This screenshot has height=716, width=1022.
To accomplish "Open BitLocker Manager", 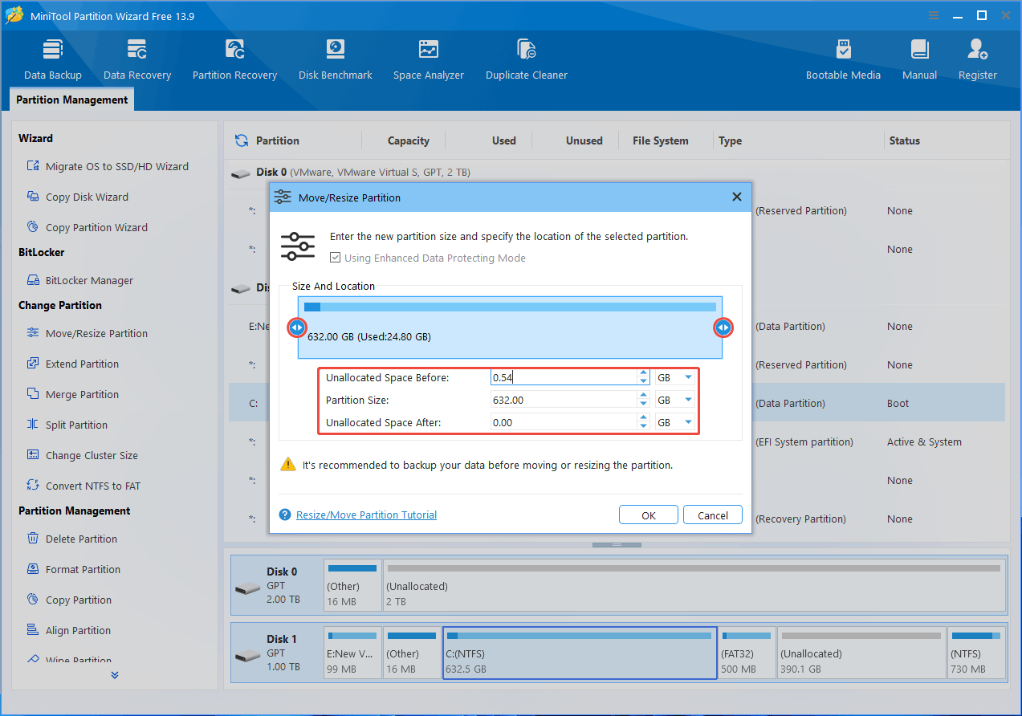I will (x=80, y=280).
